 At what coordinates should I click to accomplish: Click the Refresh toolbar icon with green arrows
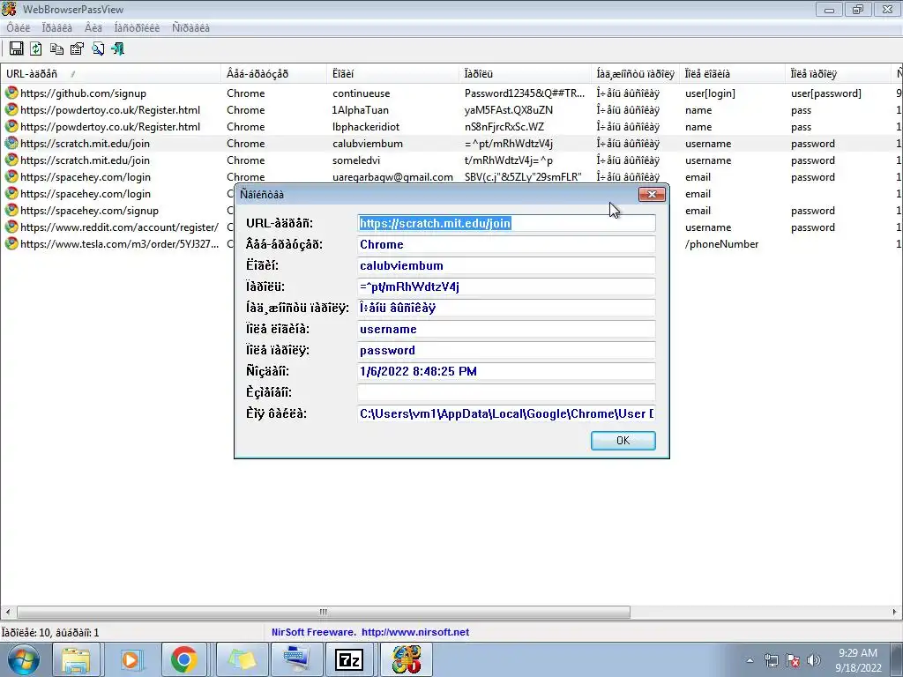35,49
